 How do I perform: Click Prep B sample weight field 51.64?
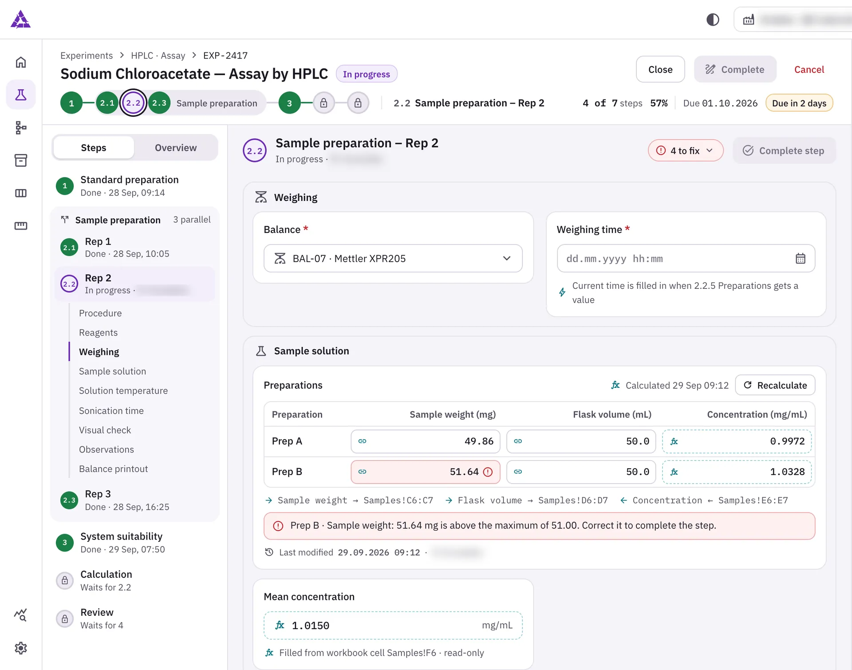click(425, 472)
